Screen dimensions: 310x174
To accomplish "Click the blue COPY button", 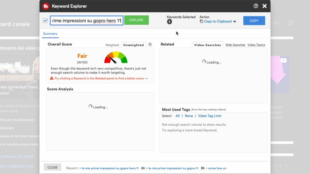I will pos(254,21).
